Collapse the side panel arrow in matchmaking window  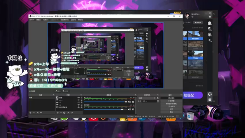point(206,61)
